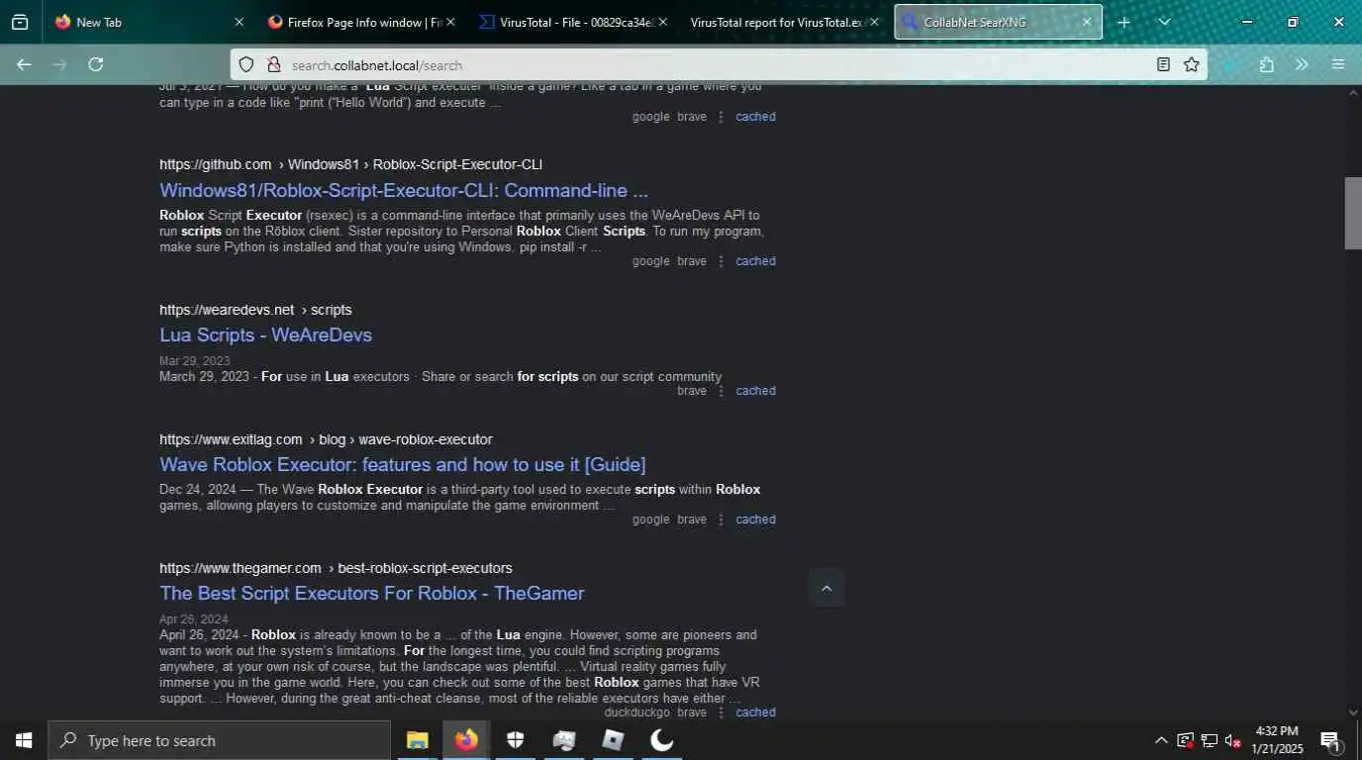Open the mask-shaped taskbar app left of Roblox
1362x760 pixels.
pos(564,740)
